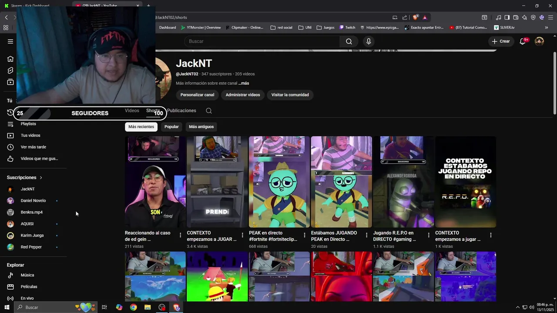The width and height of the screenshot is (557, 313).
Task: Click the share page icon in address bar
Action: pos(405,17)
